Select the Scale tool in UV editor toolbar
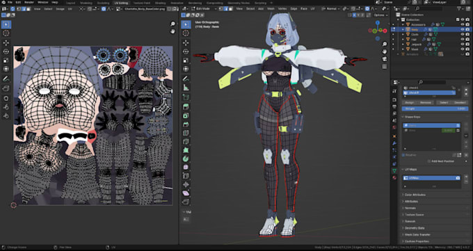Image resolution: width=473 pixels, height=251 pixels. coord(6,60)
